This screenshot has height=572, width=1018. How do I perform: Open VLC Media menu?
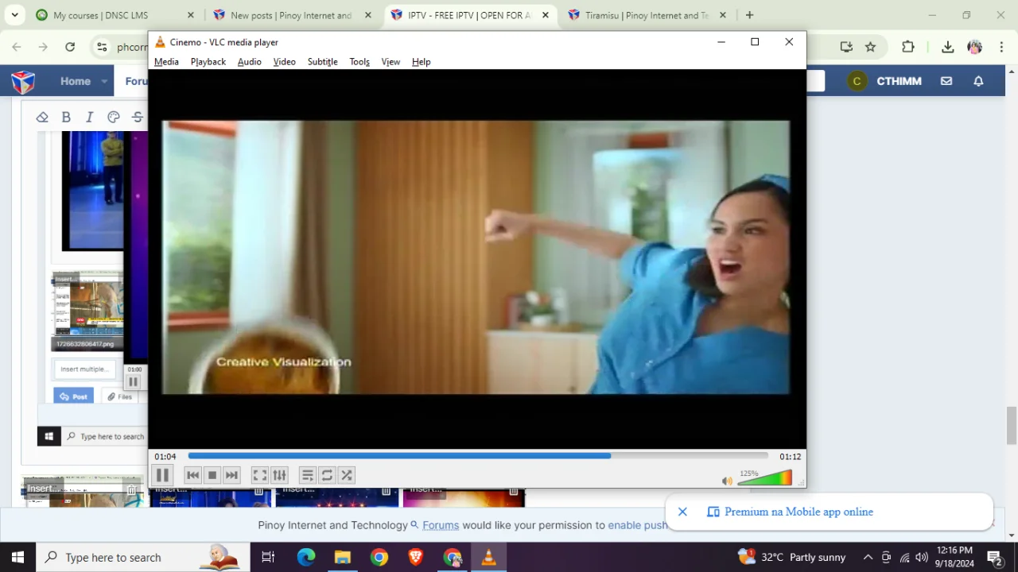tap(166, 62)
